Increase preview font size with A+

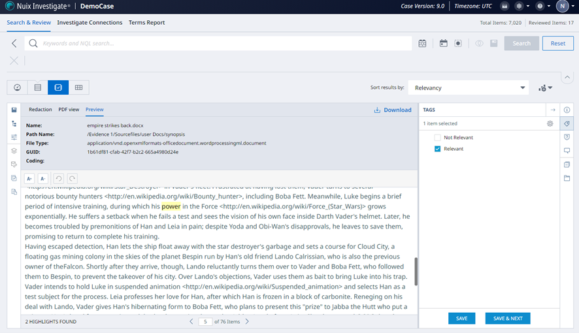[29, 178]
